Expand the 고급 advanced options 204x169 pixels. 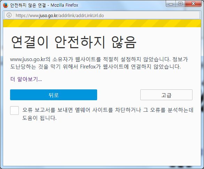tap(166, 95)
